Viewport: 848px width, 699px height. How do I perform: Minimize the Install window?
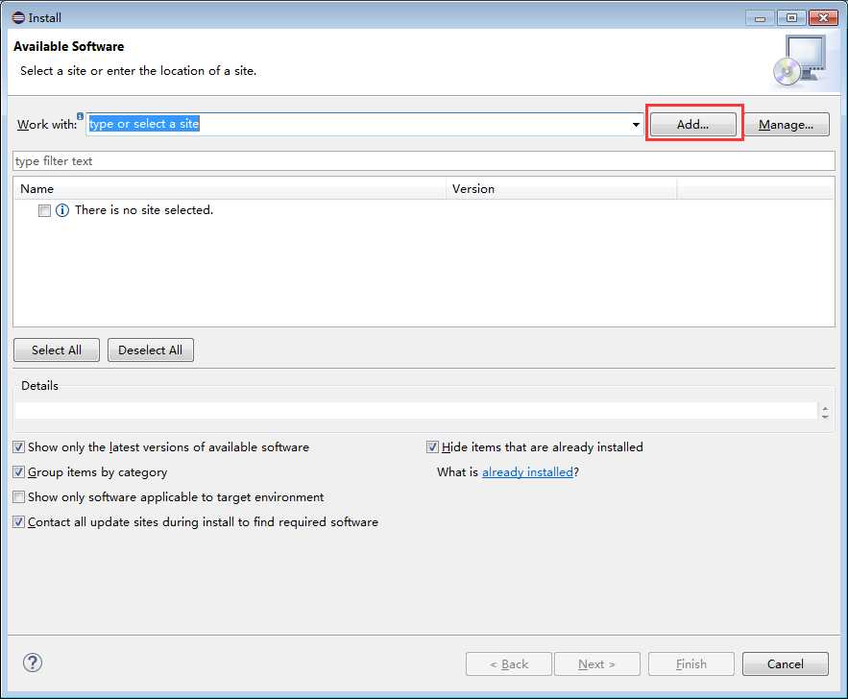click(x=760, y=18)
